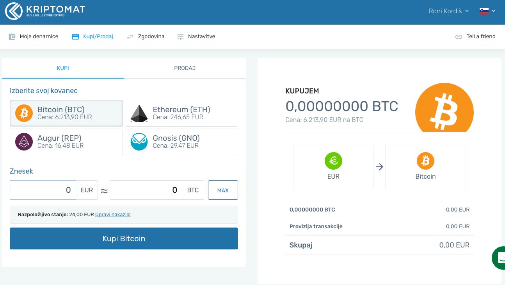505x285 pixels.
Task: Click the EUR amount input field
Action: (x=43, y=190)
